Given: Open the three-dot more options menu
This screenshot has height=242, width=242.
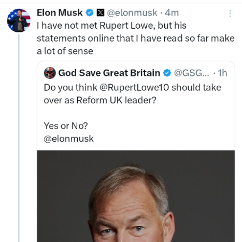Looking at the screenshot, I should (230, 13).
